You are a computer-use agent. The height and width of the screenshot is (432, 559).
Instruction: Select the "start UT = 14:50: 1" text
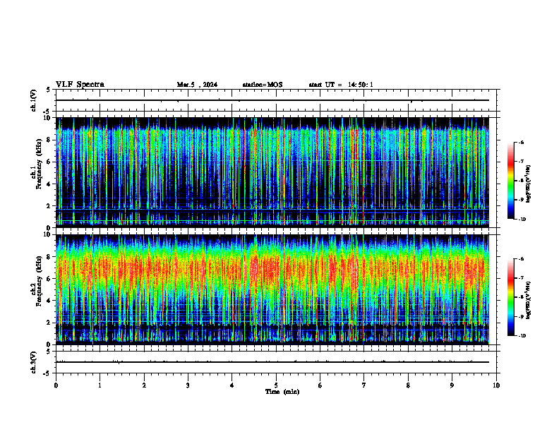(341, 85)
